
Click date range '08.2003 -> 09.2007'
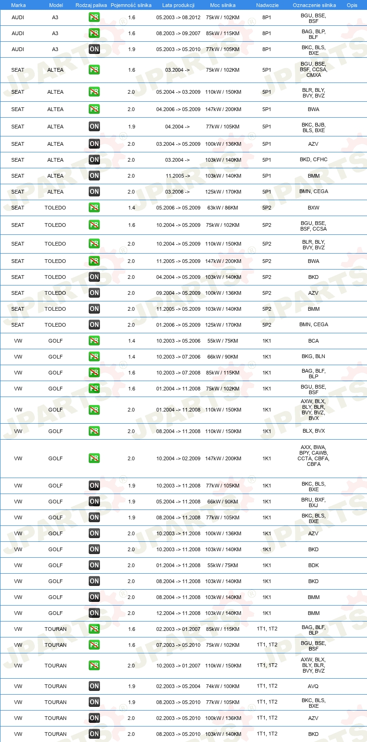coord(178,33)
